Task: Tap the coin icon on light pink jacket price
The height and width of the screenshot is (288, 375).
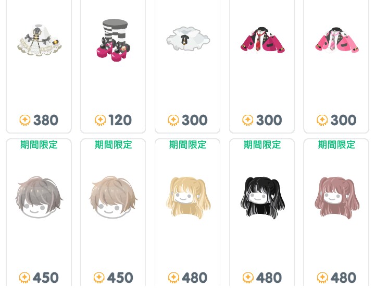Action: [322, 120]
